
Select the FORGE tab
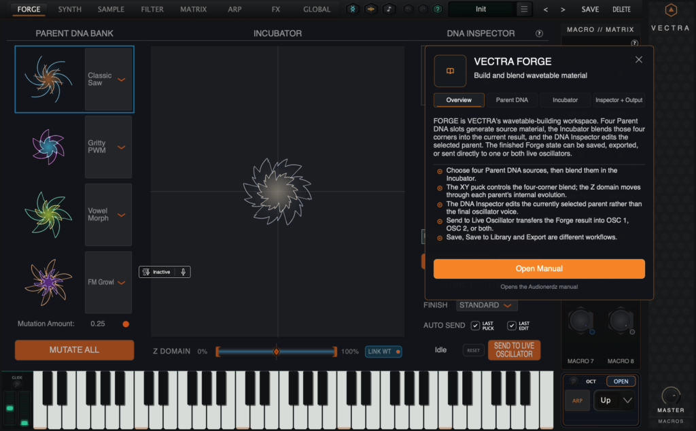(x=29, y=10)
